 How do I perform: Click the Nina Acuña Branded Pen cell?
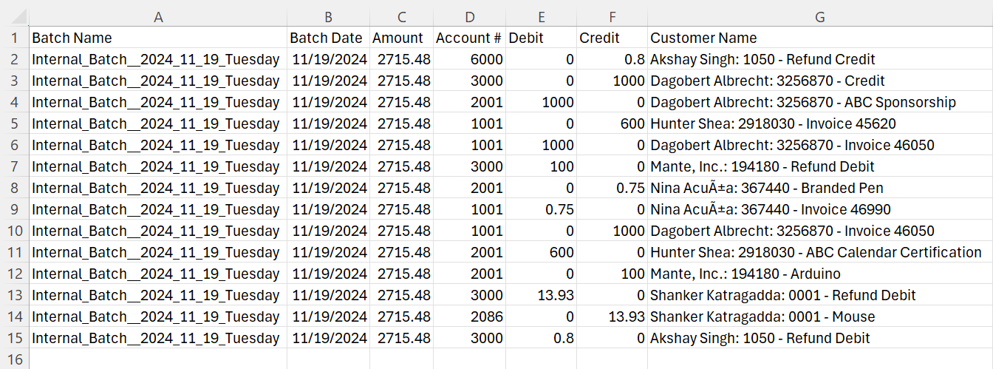tap(820, 188)
